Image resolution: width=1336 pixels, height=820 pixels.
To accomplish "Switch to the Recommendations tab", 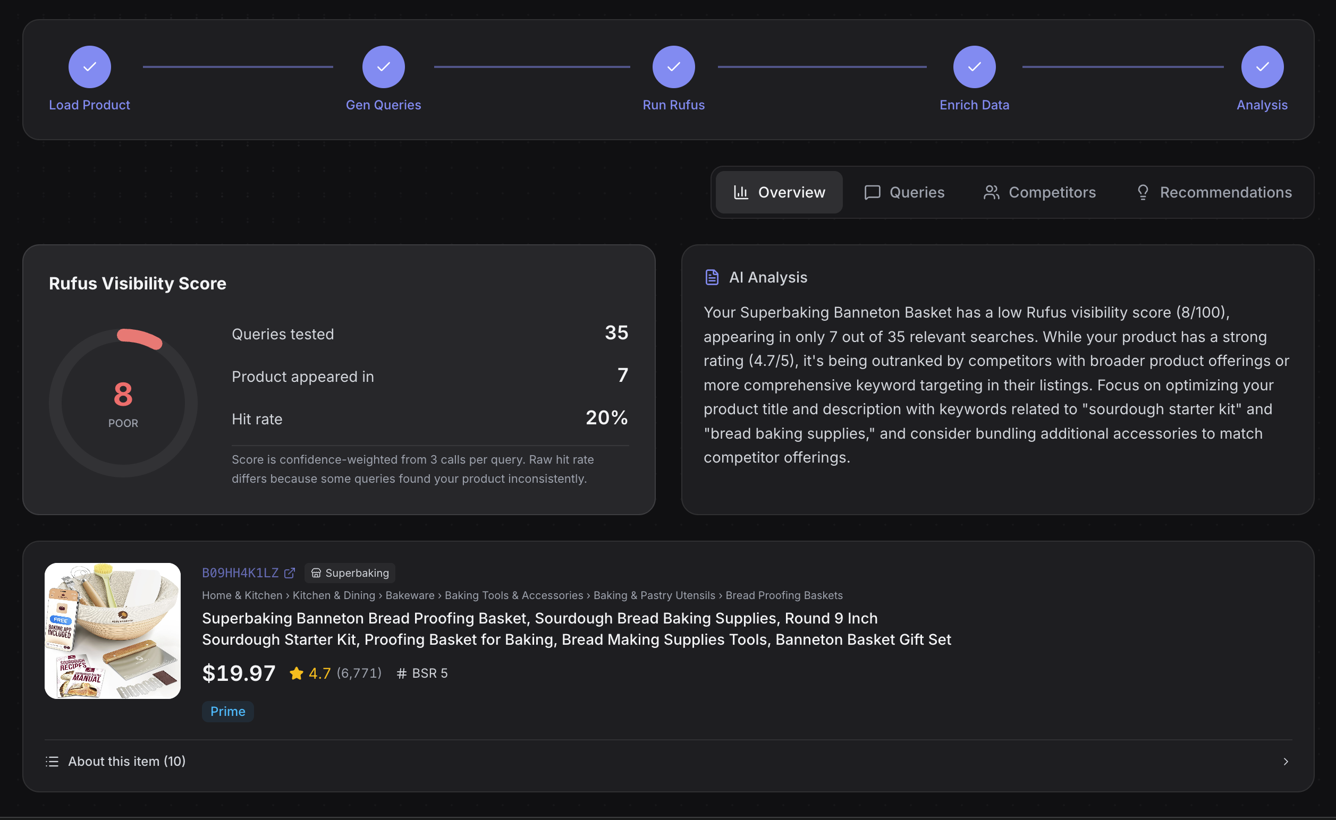I will pyautogui.click(x=1213, y=193).
